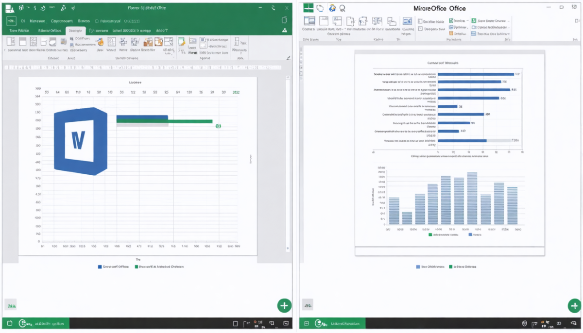Click the green legend swatch under the MiroreOffice column chart
Image resolution: width=583 pixels, height=333 pixels.
click(x=430, y=234)
